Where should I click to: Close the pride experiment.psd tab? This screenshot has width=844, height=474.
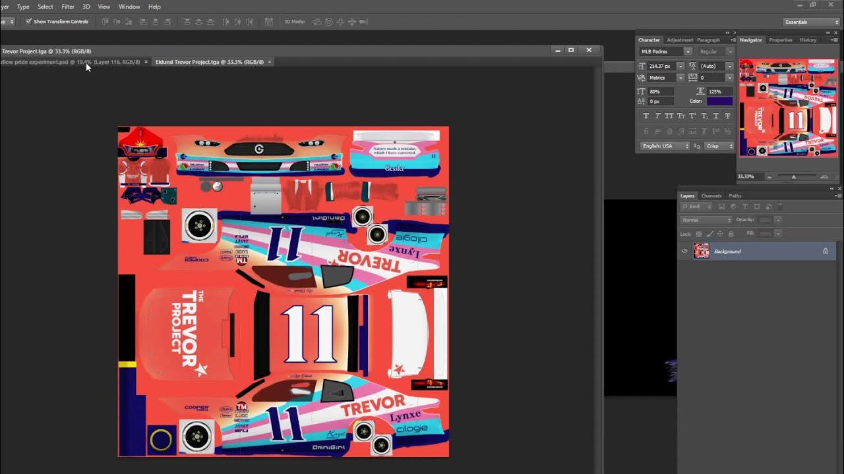pos(146,62)
